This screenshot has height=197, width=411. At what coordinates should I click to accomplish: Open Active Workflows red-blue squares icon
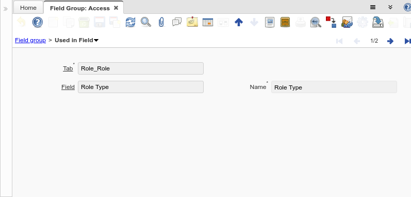pyautogui.click(x=331, y=22)
